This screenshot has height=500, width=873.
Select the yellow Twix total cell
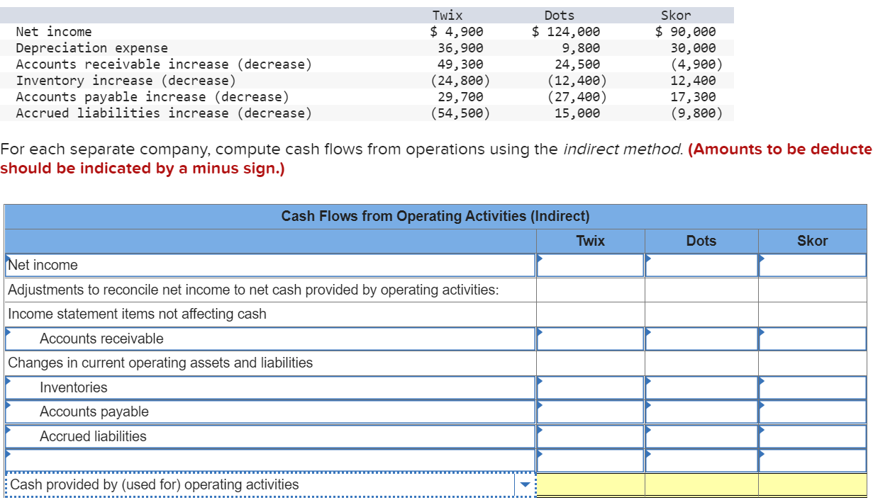pyautogui.click(x=590, y=484)
